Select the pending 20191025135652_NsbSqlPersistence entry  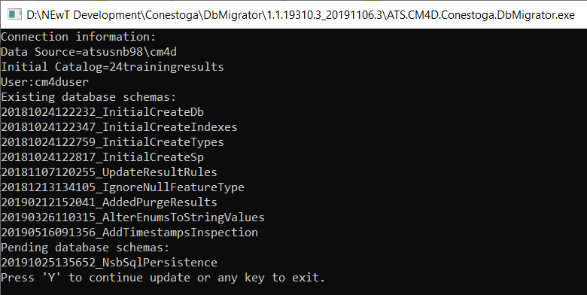pos(109,263)
